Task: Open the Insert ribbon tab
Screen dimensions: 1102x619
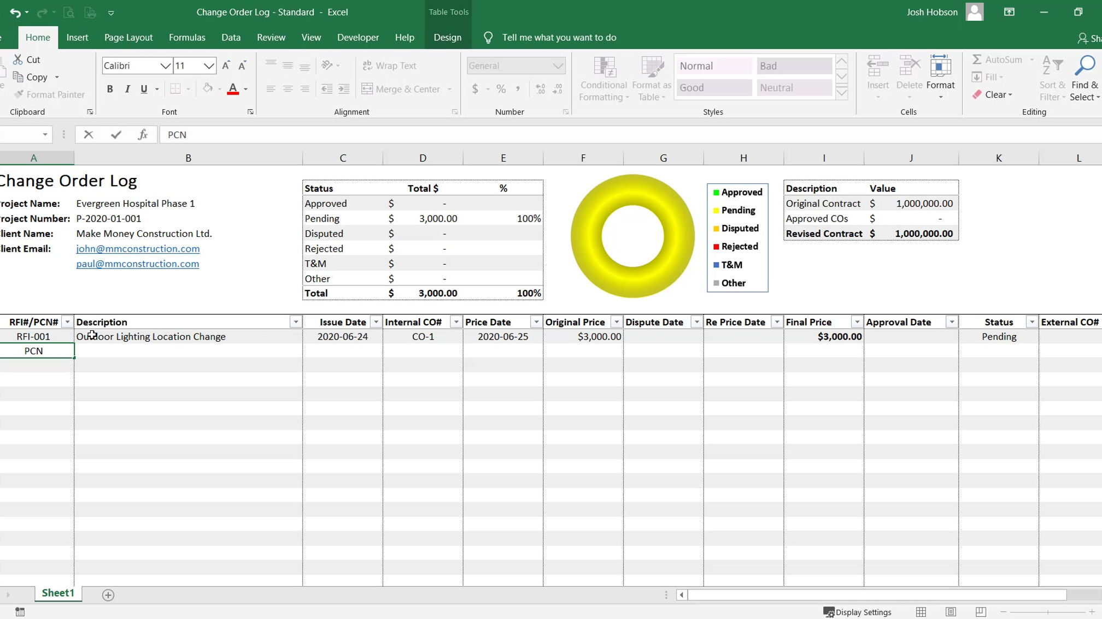Action: tap(77, 37)
